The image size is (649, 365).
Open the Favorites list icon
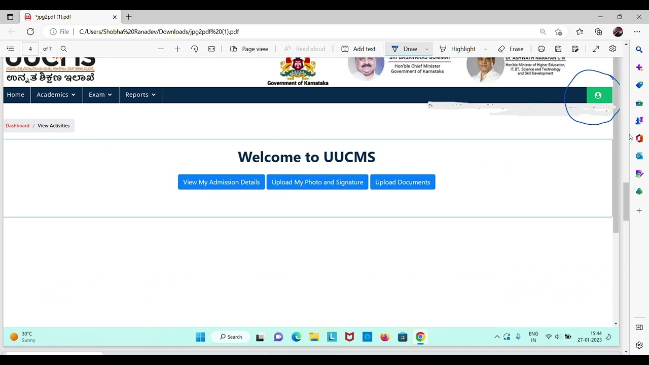coord(580,31)
